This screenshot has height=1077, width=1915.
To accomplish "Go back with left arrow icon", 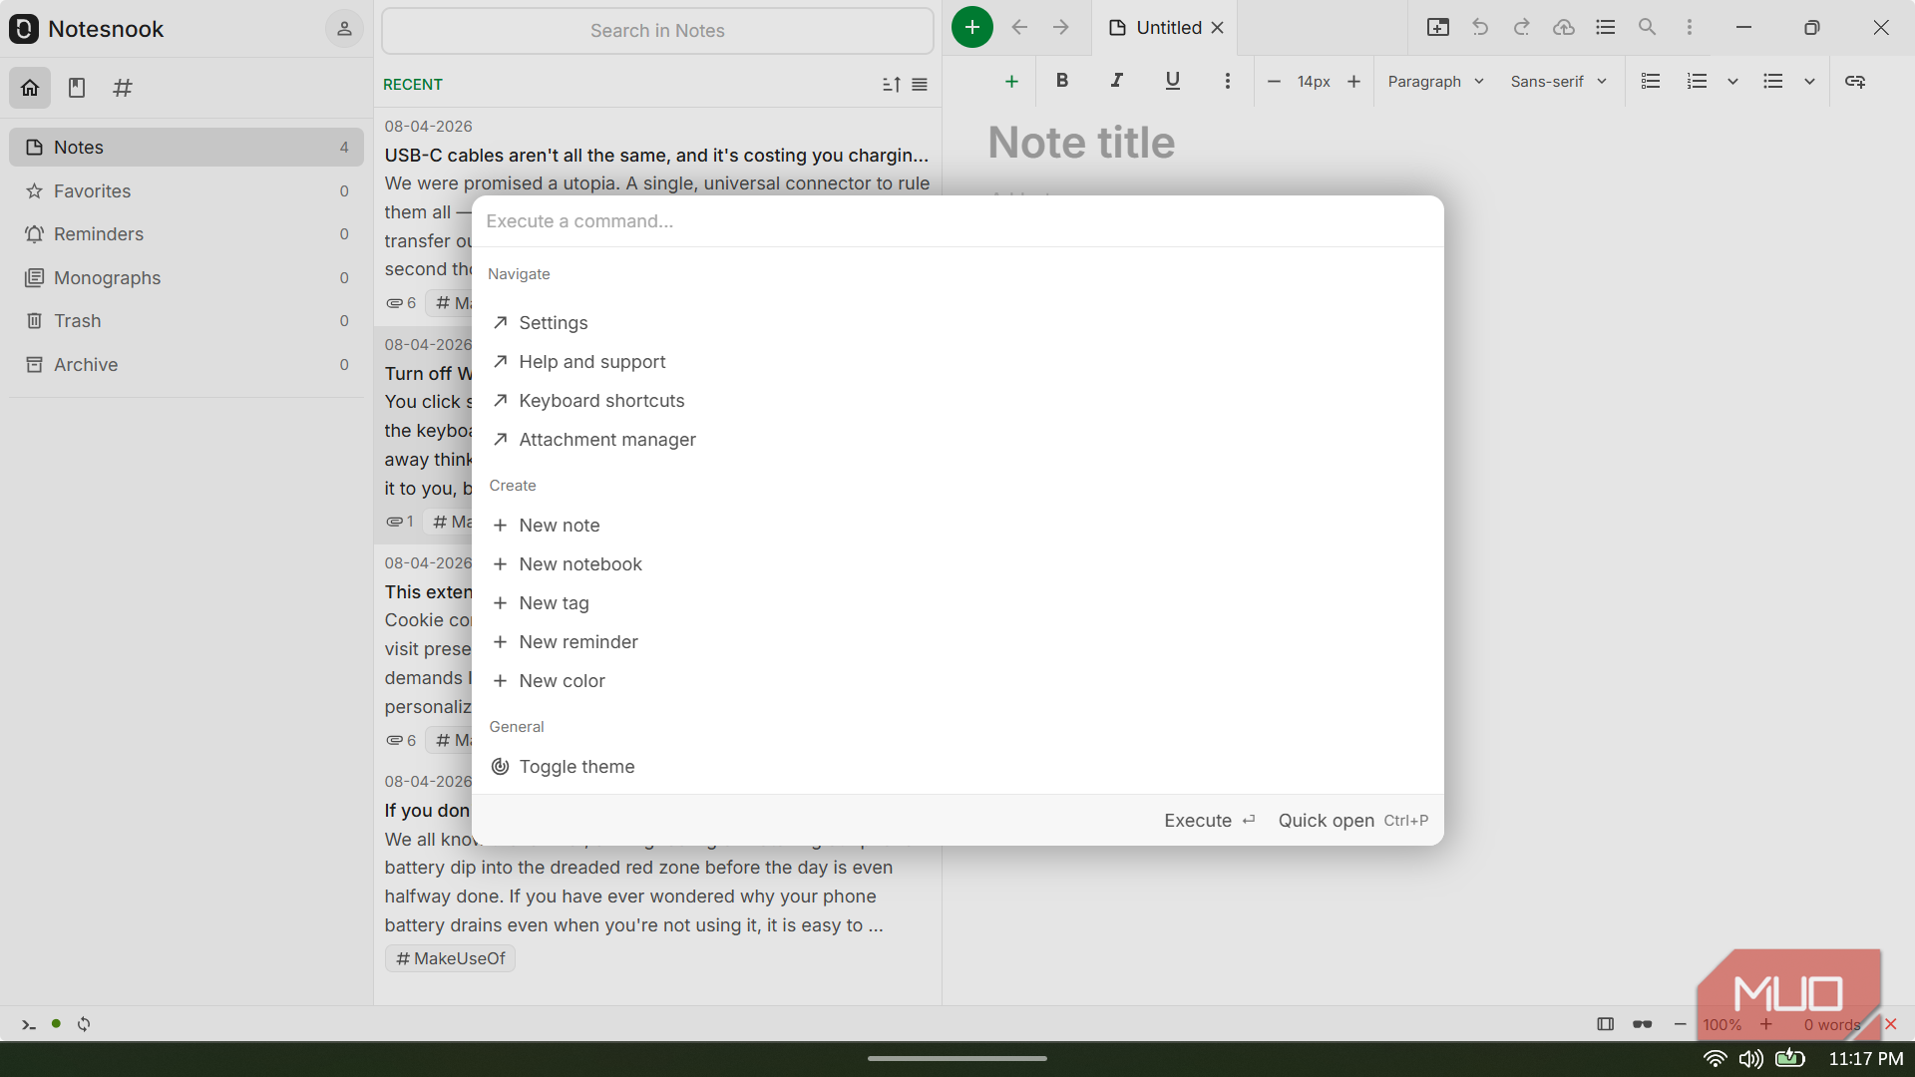I will click(x=1019, y=28).
